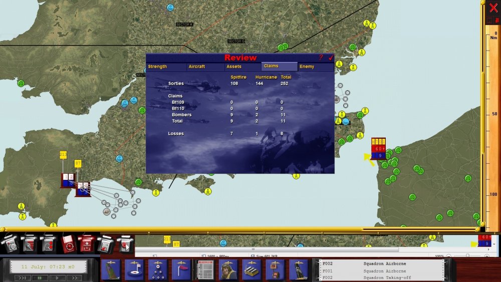501x282 pixels.
Task: Pause the game clock
Action: [x=40, y=278]
